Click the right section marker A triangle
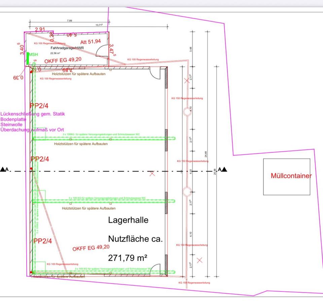Viewport: 323px width, 302px height. (224, 169)
